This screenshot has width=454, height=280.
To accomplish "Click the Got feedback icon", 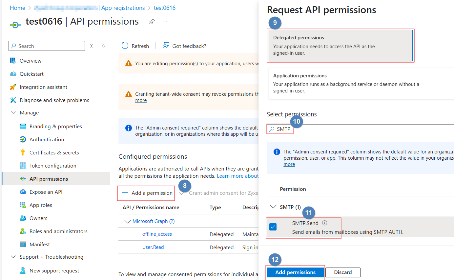I will click(x=166, y=46).
